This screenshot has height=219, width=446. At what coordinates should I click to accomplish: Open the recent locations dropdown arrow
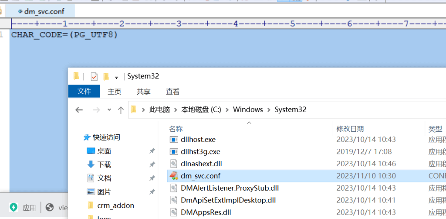pyautogui.click(x=109, y=110)
